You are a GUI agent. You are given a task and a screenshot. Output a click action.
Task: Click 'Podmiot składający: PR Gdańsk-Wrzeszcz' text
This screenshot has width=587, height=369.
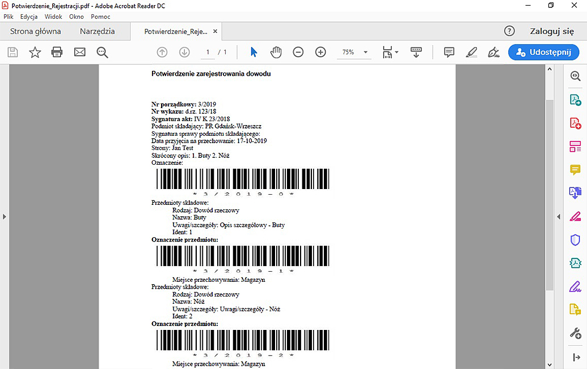206,126
